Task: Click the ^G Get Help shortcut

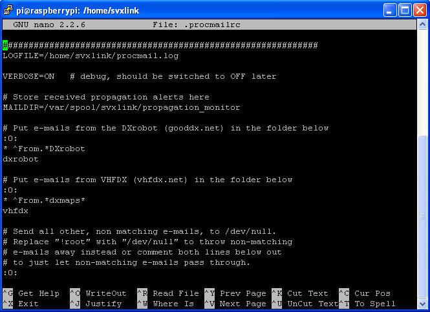Action: click(31, 293)
